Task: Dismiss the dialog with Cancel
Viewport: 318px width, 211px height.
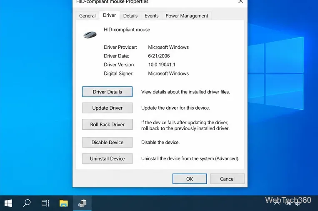Action: tap(227, 179)
